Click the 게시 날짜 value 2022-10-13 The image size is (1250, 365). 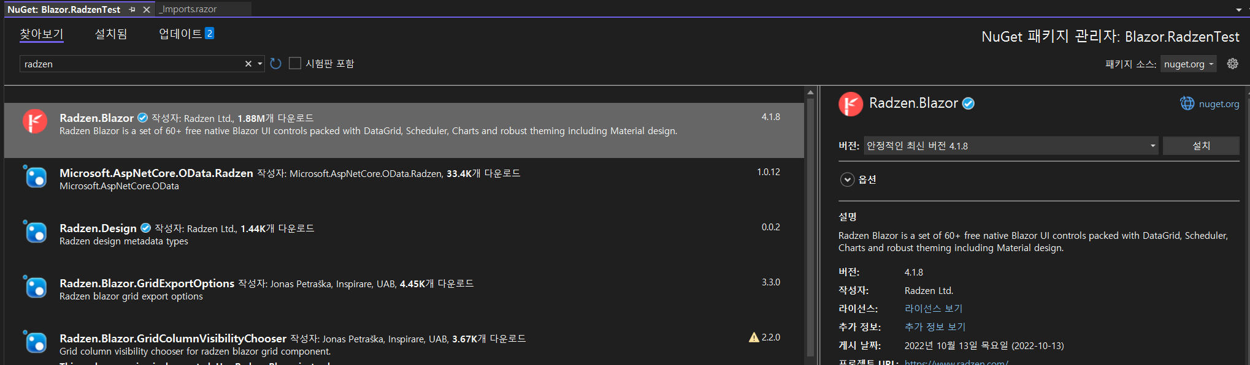tap(984, 345)
